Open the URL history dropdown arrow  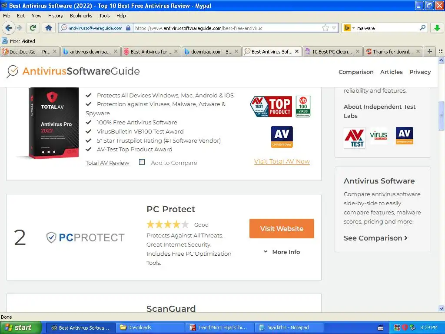coord(334,28)
